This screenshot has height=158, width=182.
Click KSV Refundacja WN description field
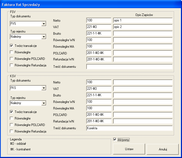point(143,121)
